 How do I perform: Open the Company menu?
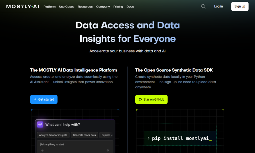coord(103,7)
